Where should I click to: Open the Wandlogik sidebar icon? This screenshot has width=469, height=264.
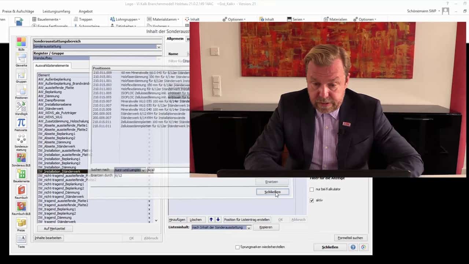coord(21,106)
